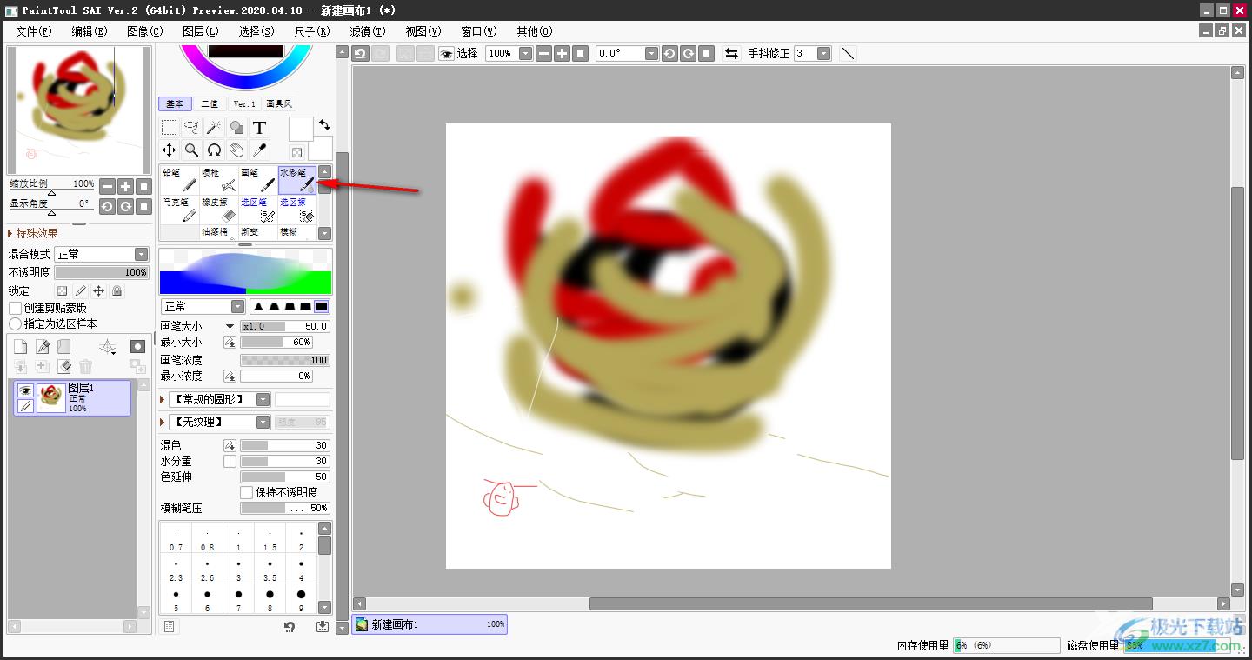Select the shape tool
The width and height of the screenshot is (1252, 660).
[236, 128]
